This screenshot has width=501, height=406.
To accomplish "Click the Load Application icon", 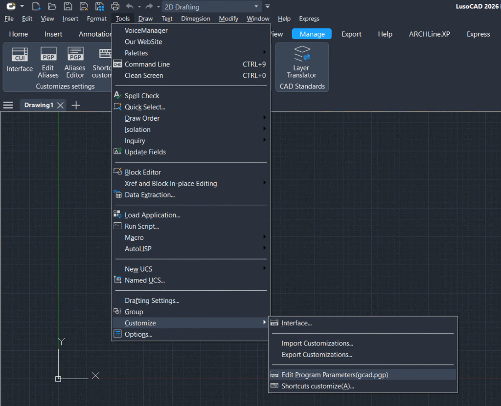I will pos(117,215).
